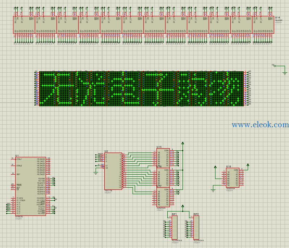Select ULN2003A text below U17
This screenshot has height=248, width=289.
click(161, 208)
